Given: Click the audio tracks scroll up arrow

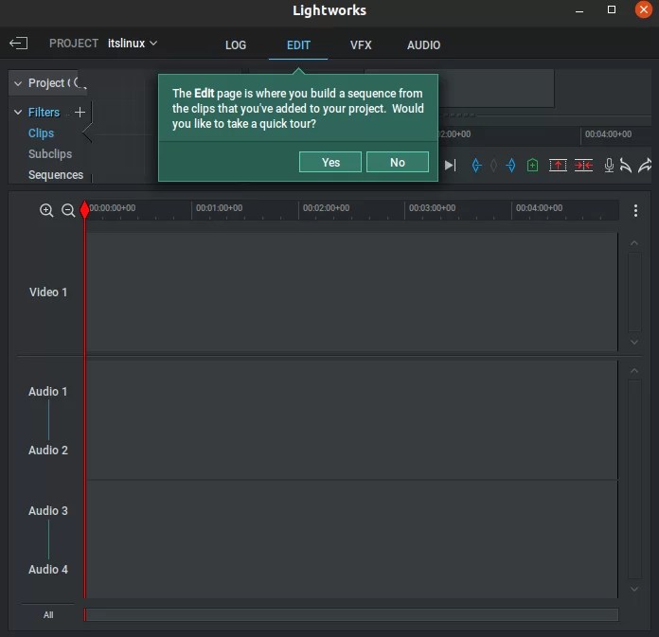Looking at the screenshot, I should pos(634,371).
